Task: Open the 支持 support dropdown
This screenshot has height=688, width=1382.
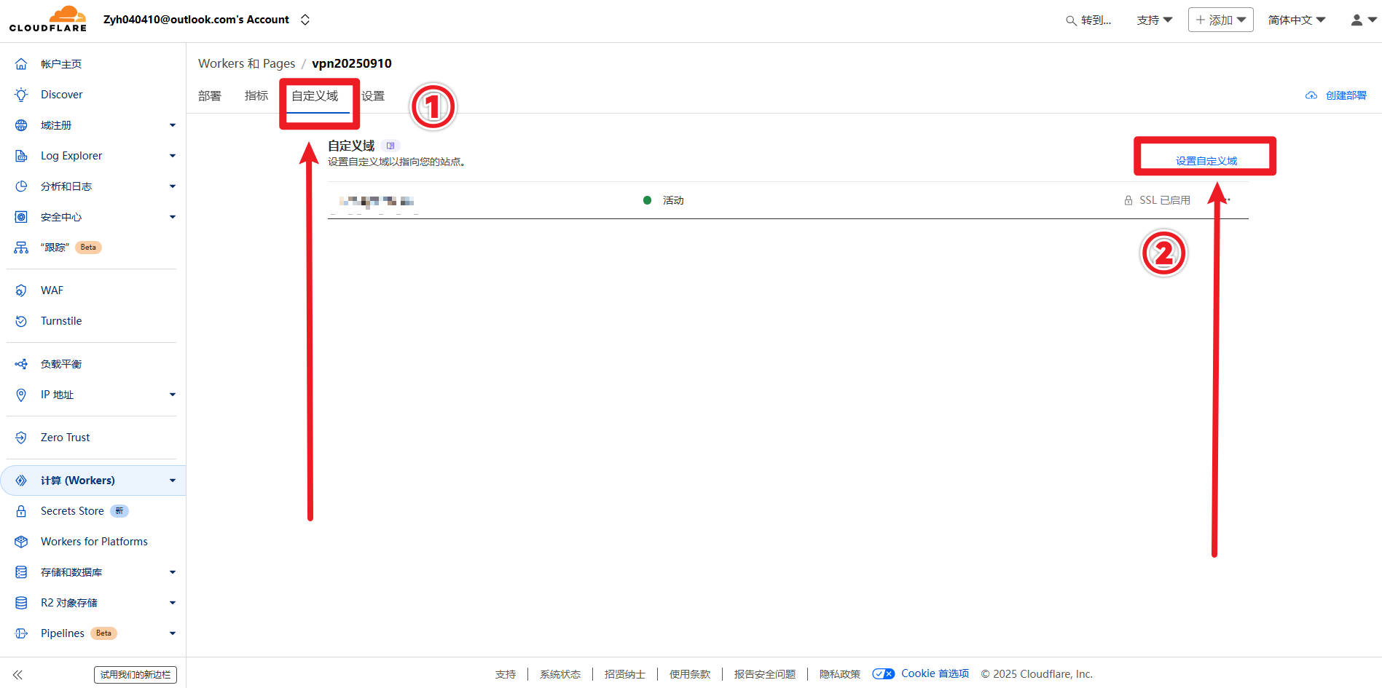Action: coord(1155,20)
